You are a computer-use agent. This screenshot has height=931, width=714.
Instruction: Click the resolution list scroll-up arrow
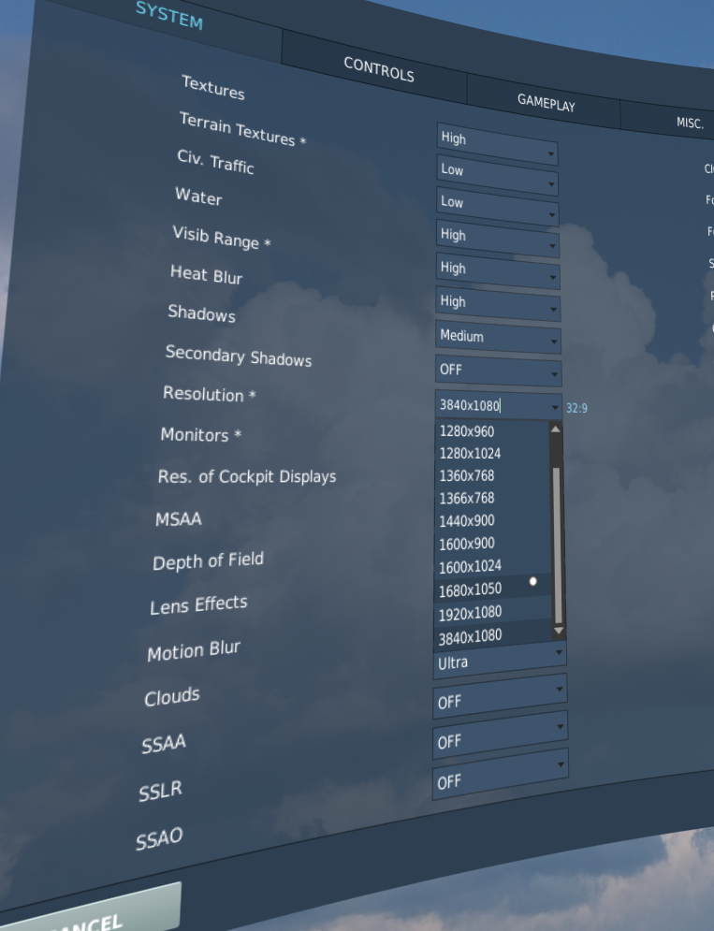coord(556,429)
